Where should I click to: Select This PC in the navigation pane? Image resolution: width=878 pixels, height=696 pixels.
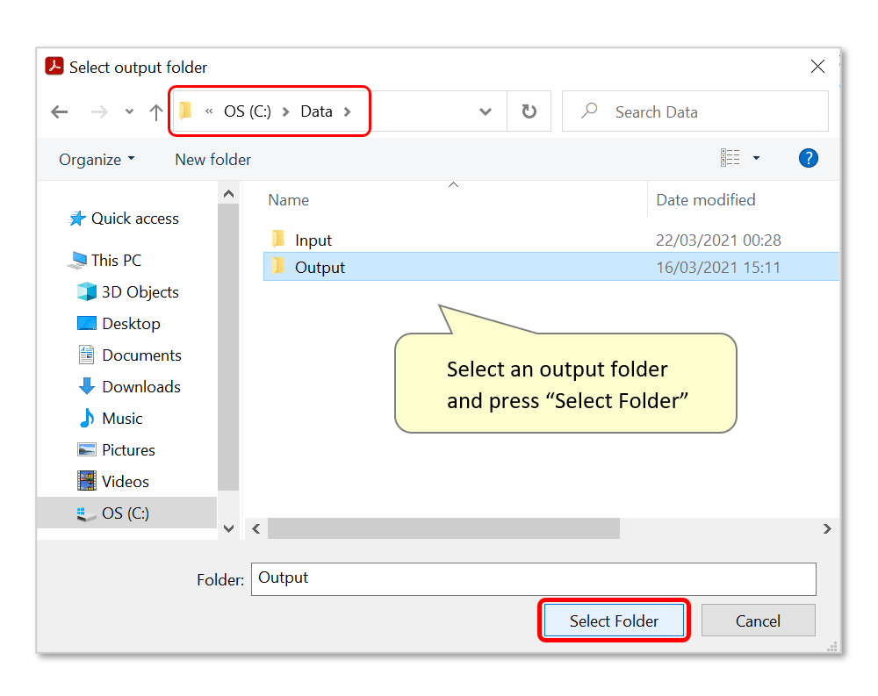[104, 261]
